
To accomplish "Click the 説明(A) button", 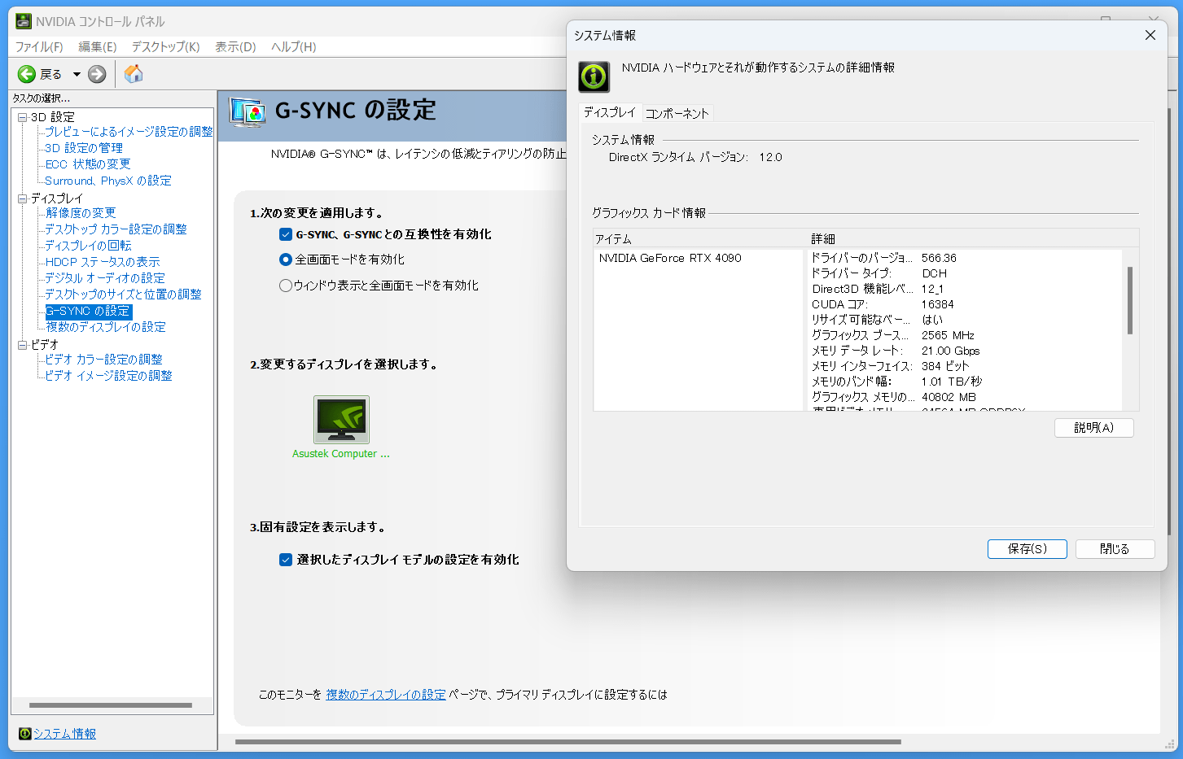I will (x=1094, y=428).
